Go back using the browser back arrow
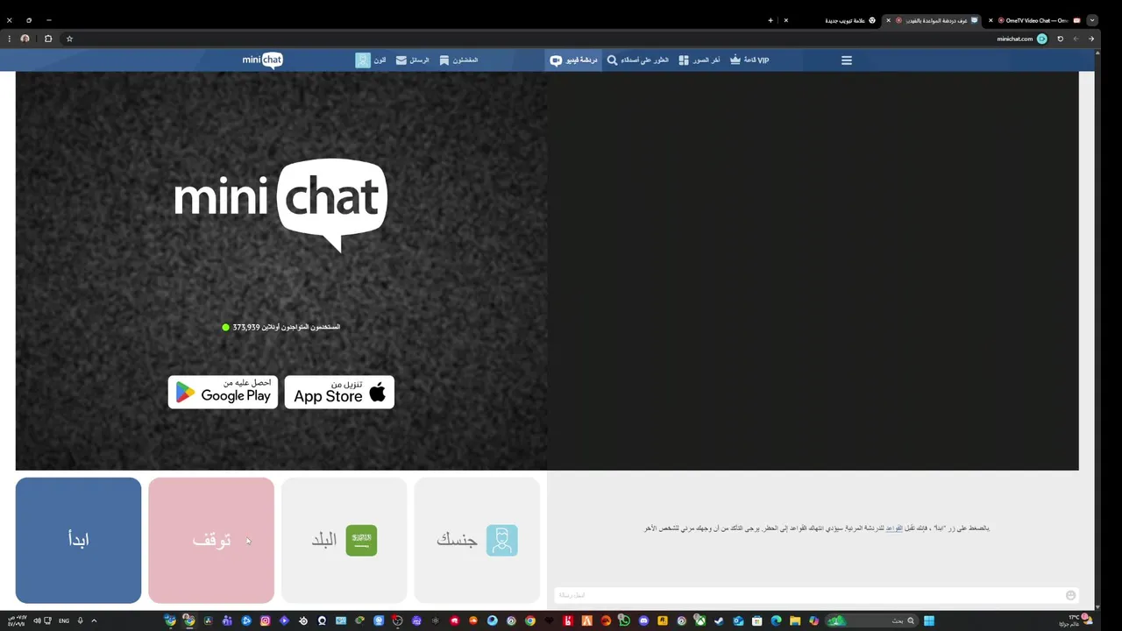The height and width of the screenshot is (631, 1122). click(x=1091, y=39)
